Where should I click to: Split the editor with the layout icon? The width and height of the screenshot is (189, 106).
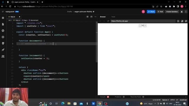(87, 17)
